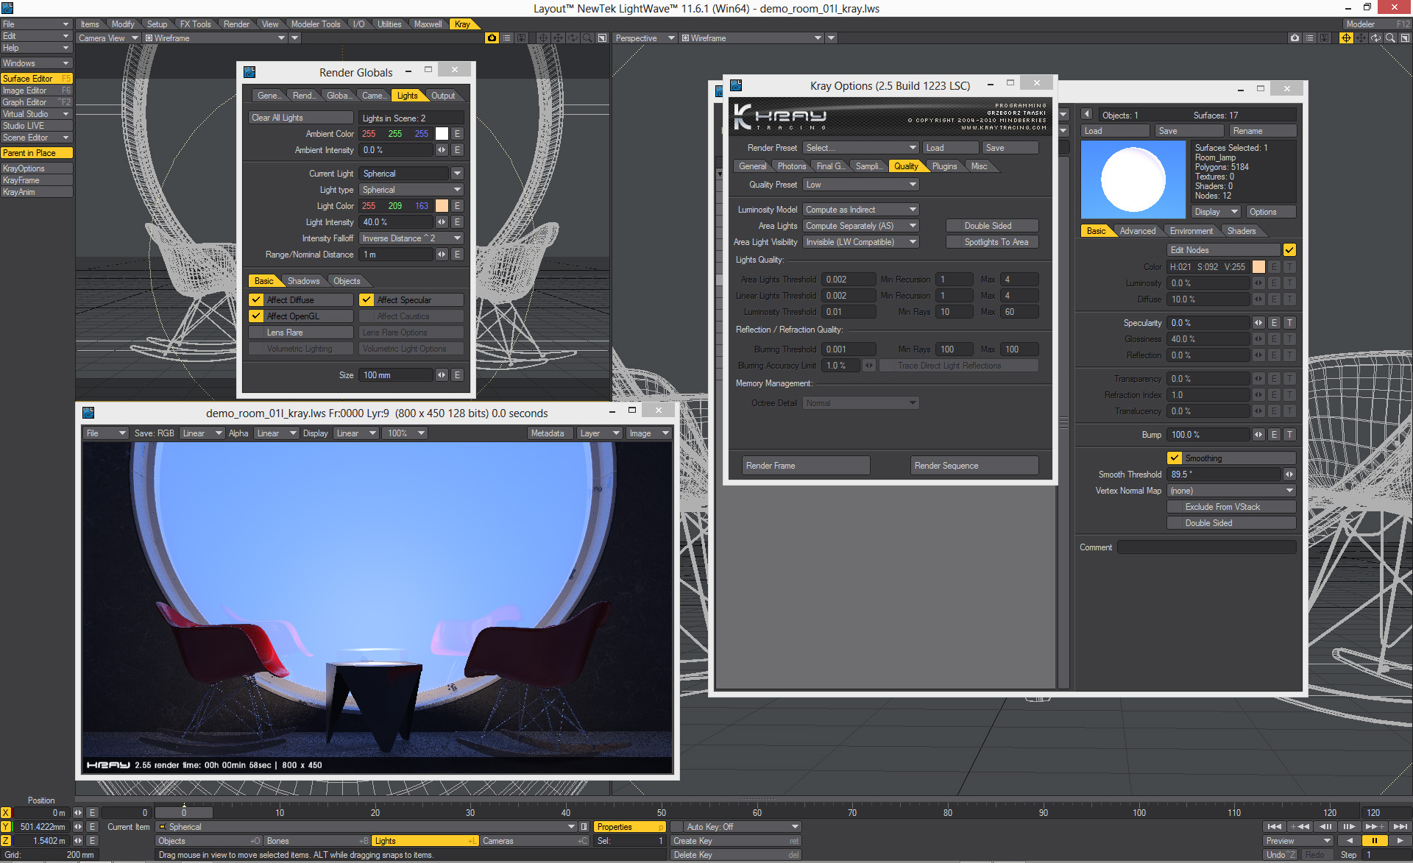Click the rotate view icon in the perspective viewport

click(1375, 38)
